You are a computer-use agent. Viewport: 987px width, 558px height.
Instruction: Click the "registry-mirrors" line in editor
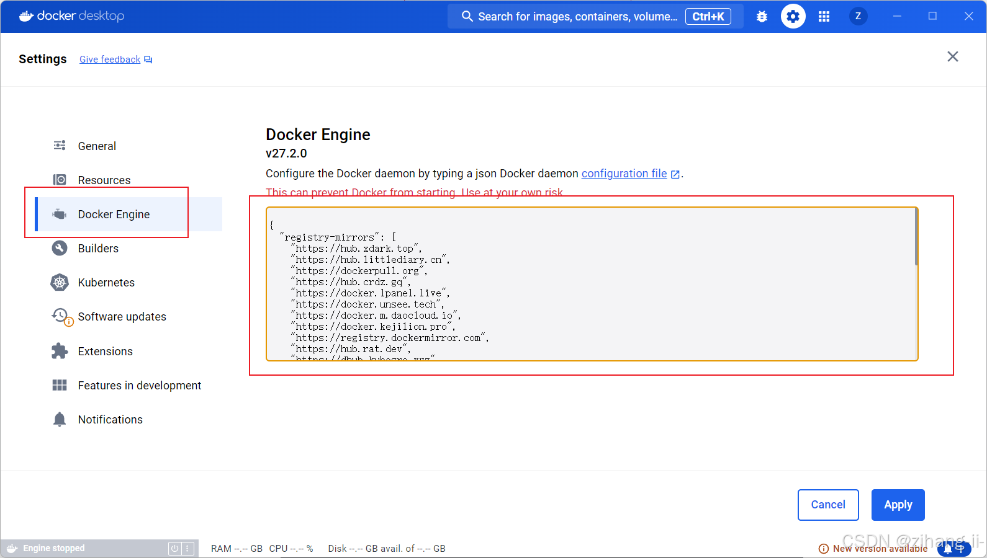(338, 237)
